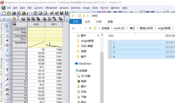Select the Arrow drawing tool
Screen dimensions: 175x103
pos(7,80)
